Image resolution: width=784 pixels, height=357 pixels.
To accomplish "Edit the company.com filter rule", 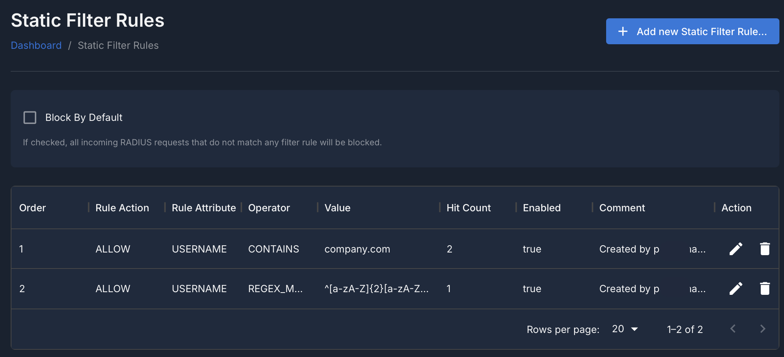I will tap(736, 249).
